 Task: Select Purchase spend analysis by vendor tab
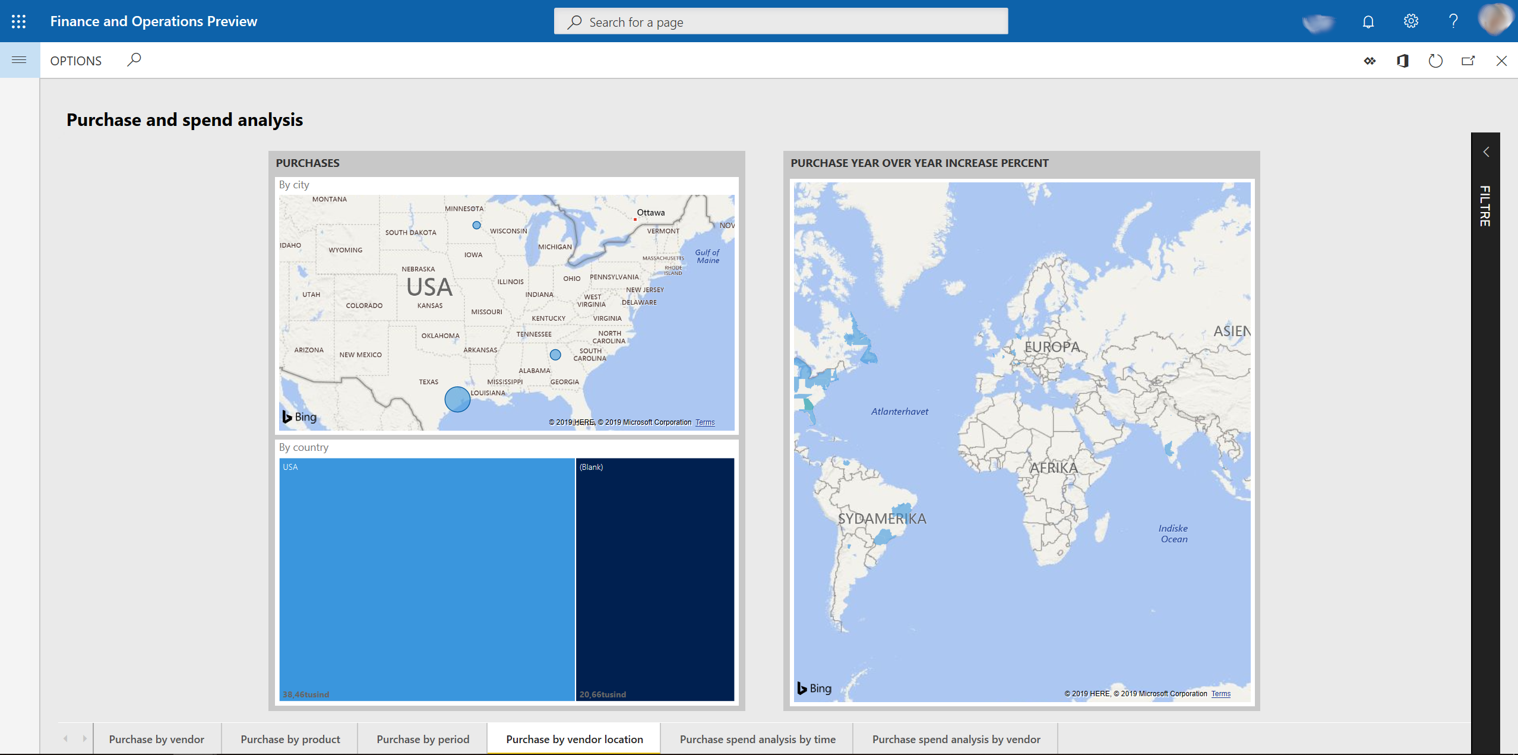(x=957, y=738)
